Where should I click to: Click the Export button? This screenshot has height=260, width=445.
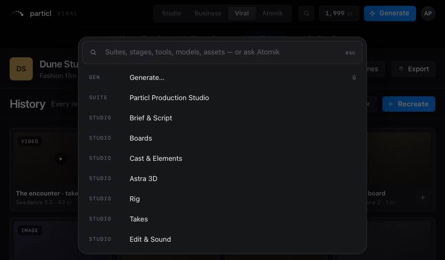click(413, 69)
